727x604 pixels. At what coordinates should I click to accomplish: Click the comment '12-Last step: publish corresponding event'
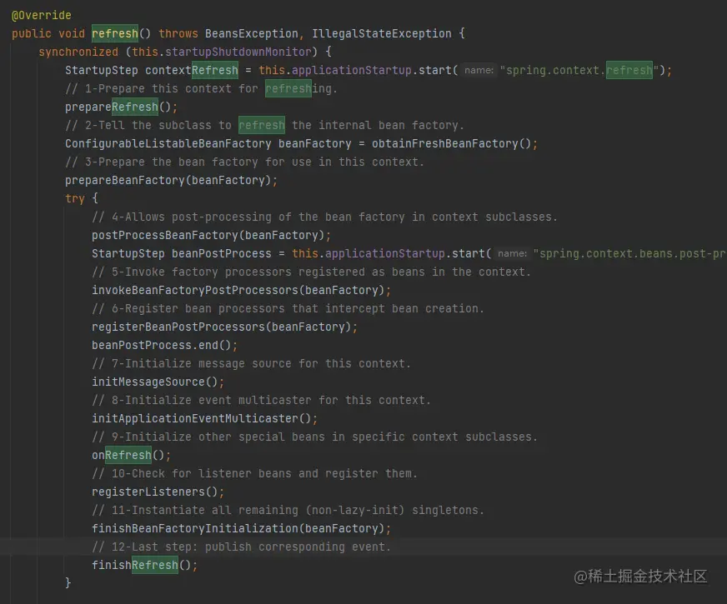pos(241,547)
